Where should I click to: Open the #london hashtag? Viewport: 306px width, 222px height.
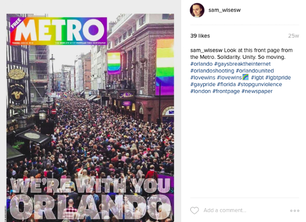pyautogui.click(x=200, y=91)
